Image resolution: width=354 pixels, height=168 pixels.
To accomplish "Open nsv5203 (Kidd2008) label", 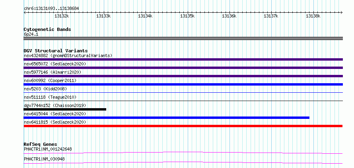I will (x=45, y=89).
